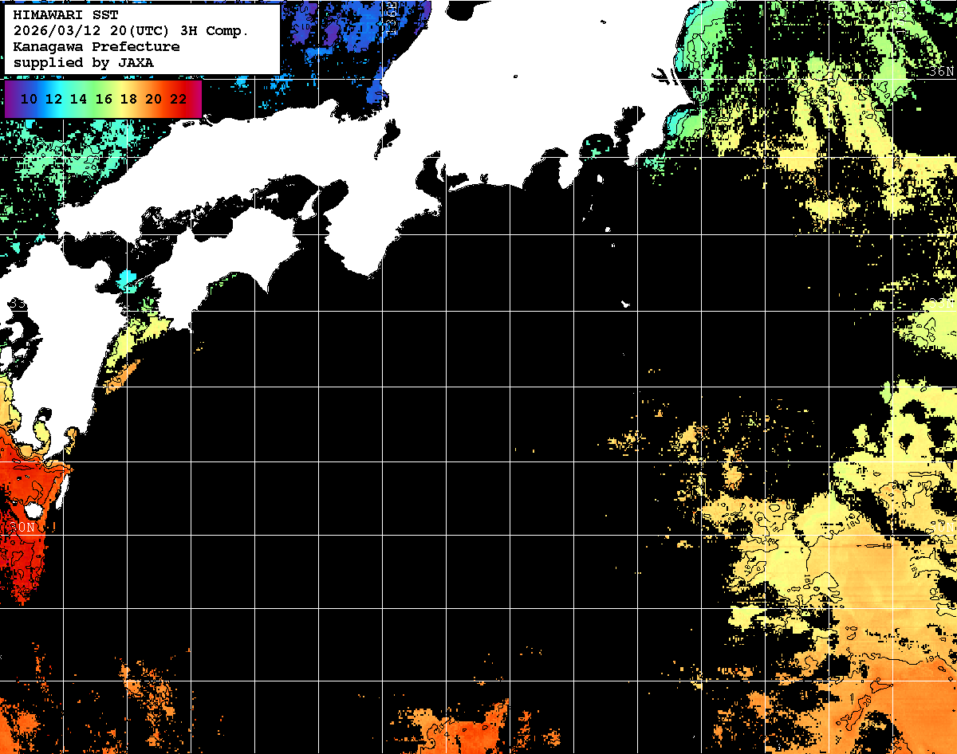Select the tiny isolated island south of Izu
Image resolution: width=957 pixels, height=754 pixels.
[625, 304]
